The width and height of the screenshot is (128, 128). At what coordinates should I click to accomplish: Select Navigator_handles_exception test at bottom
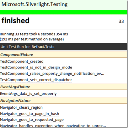(x=53, y=126)
